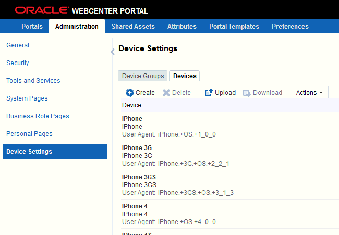Select the bold IPhone 4 device title
339x235 pixels.
pos(135,206)
